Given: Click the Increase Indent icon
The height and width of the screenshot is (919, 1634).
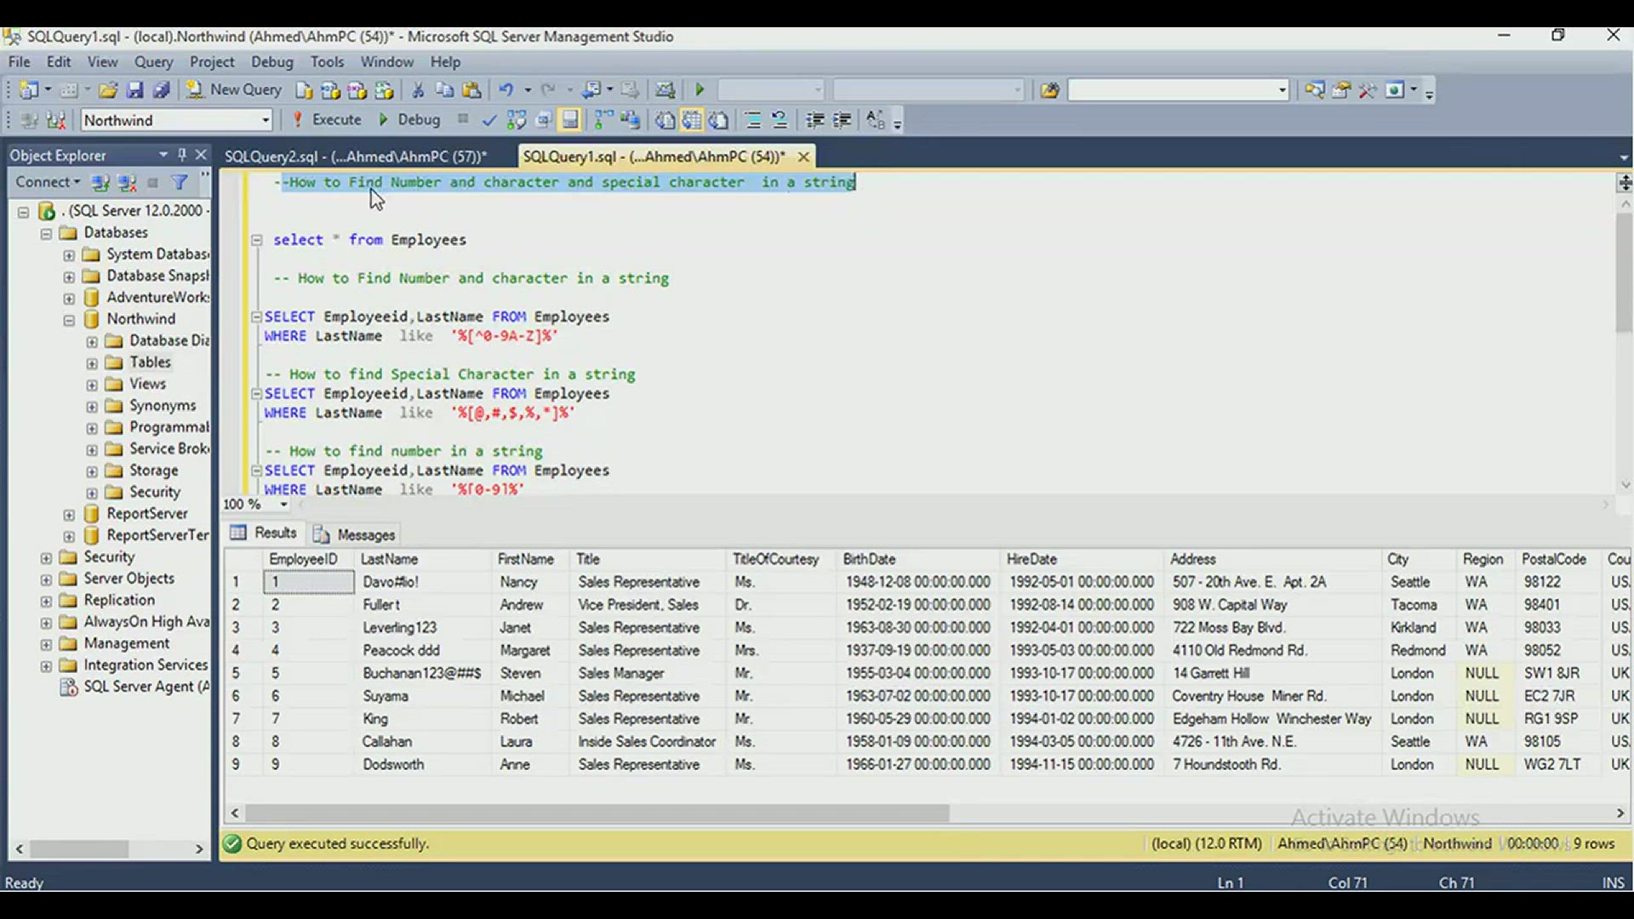Looking at the screenshot, I should point(842,120).
